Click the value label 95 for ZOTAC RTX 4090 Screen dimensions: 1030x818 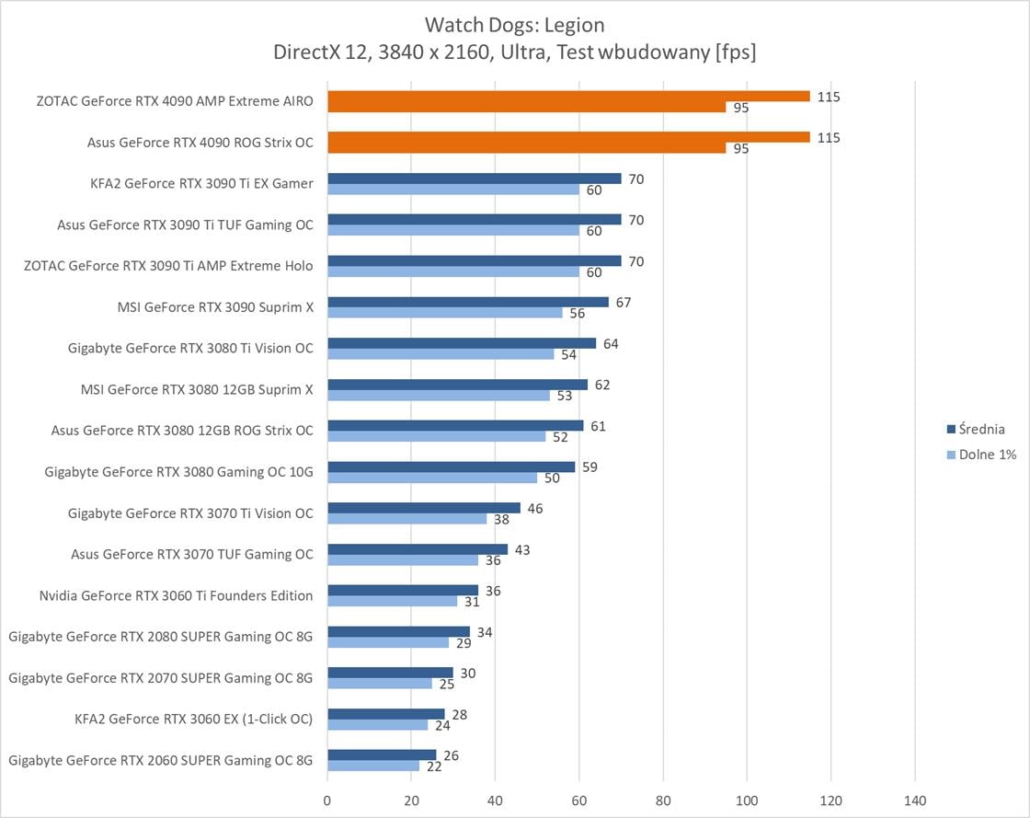pyautogui.click(x=741, y=108)
